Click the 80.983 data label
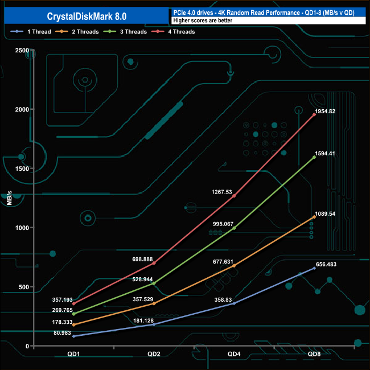This screenshot has width=370, height=370. pyautogui.click(x=62, y=333)
